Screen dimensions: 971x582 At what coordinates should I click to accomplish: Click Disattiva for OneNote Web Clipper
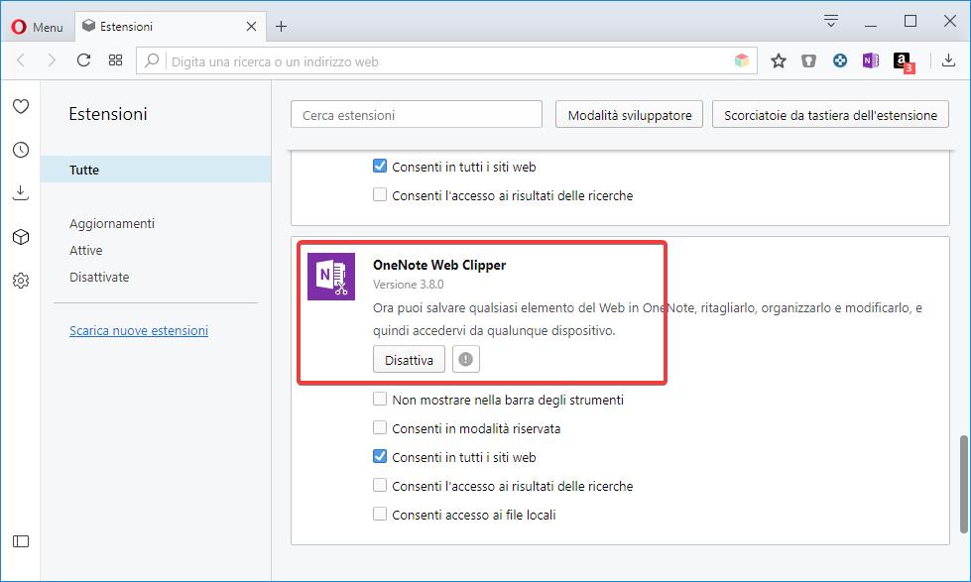click(x=409, y=360)
